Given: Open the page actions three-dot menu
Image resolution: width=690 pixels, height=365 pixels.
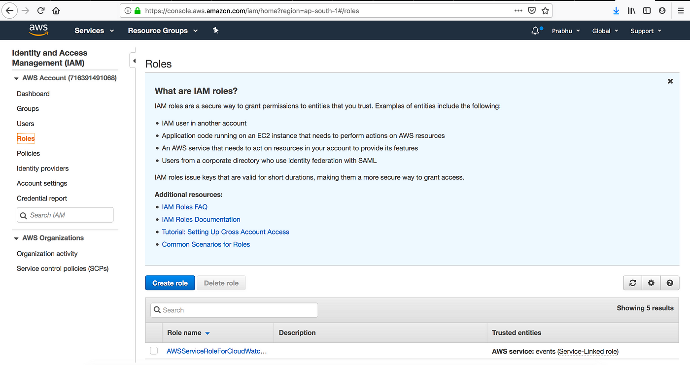Looking at the screenshot, I should (x=518, y=10).
